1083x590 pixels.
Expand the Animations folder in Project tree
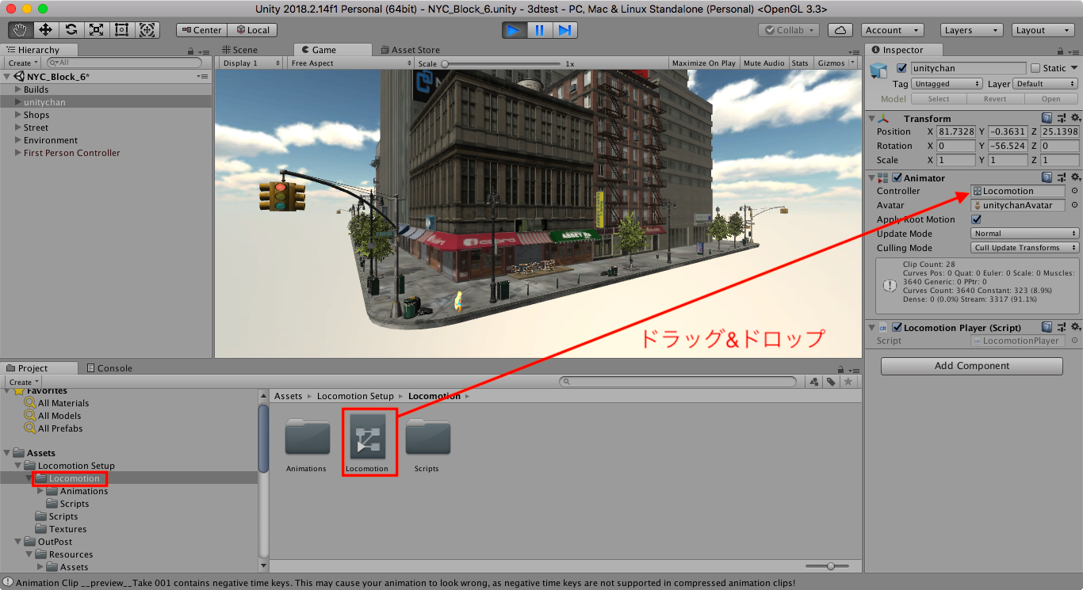coord(41,491)
